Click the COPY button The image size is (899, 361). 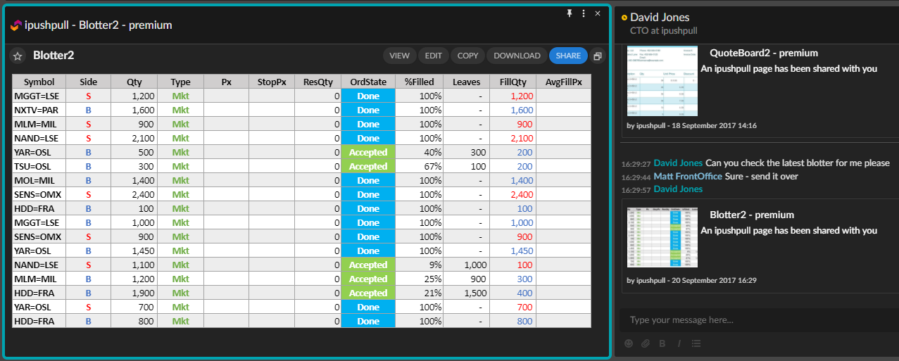pyautogui.click(x=467, y=56)
